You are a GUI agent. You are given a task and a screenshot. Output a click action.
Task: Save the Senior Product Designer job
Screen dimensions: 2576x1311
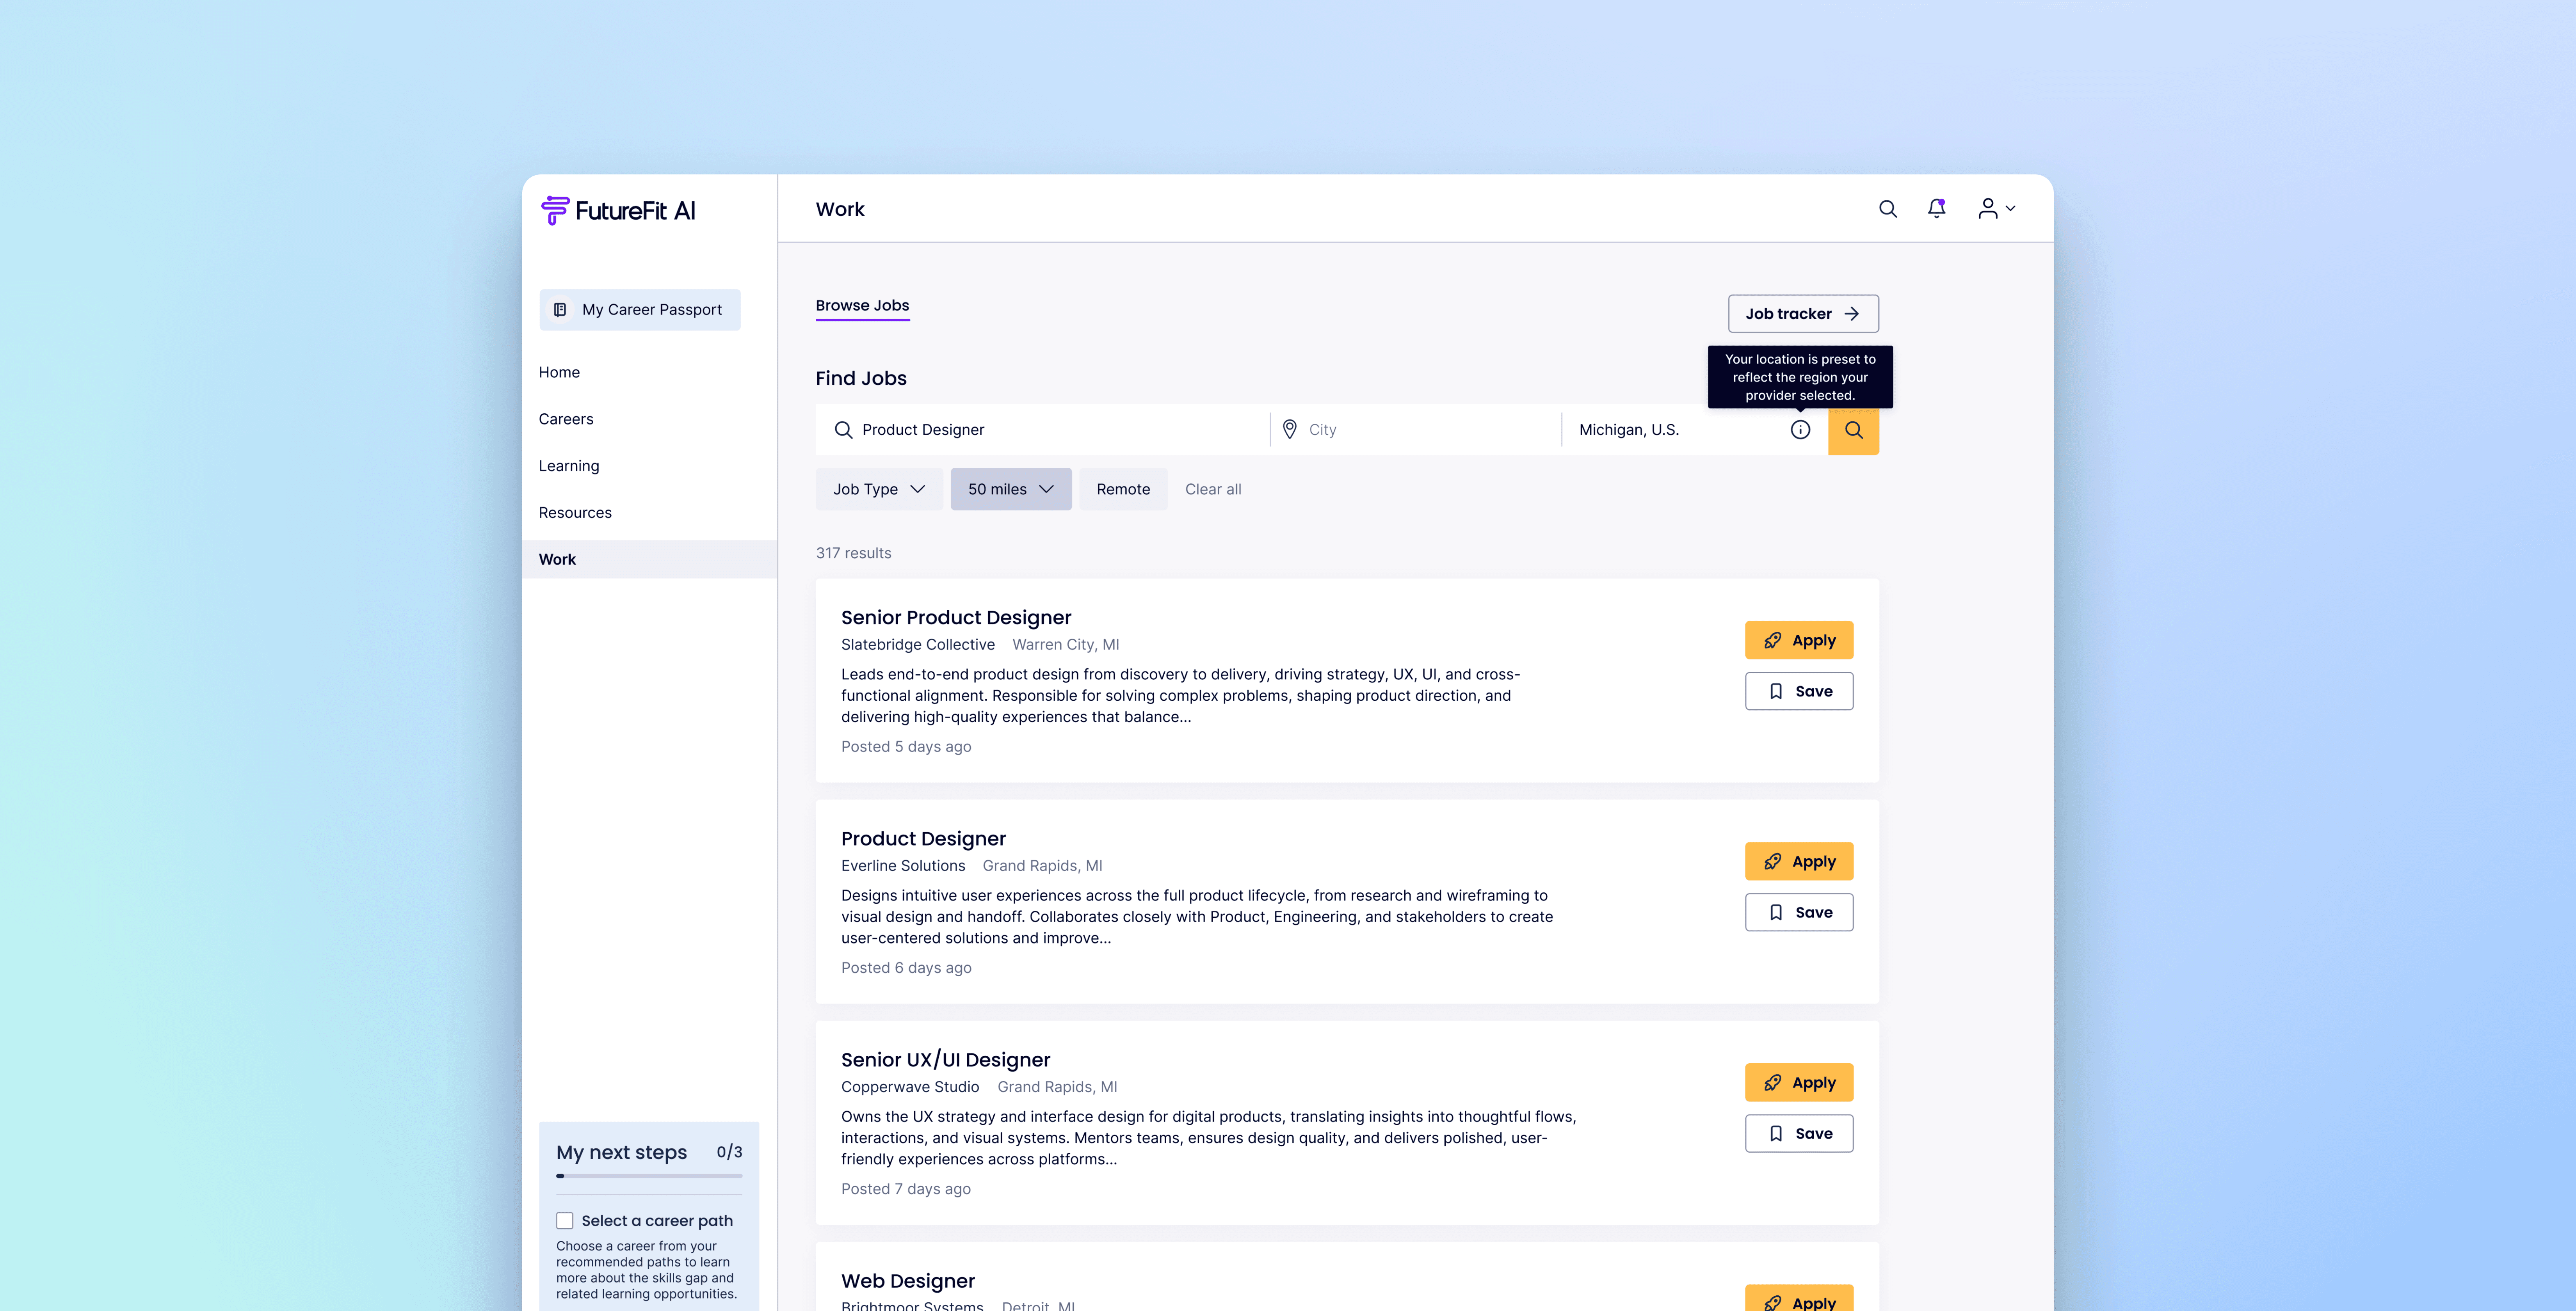tap(1798, 691)
